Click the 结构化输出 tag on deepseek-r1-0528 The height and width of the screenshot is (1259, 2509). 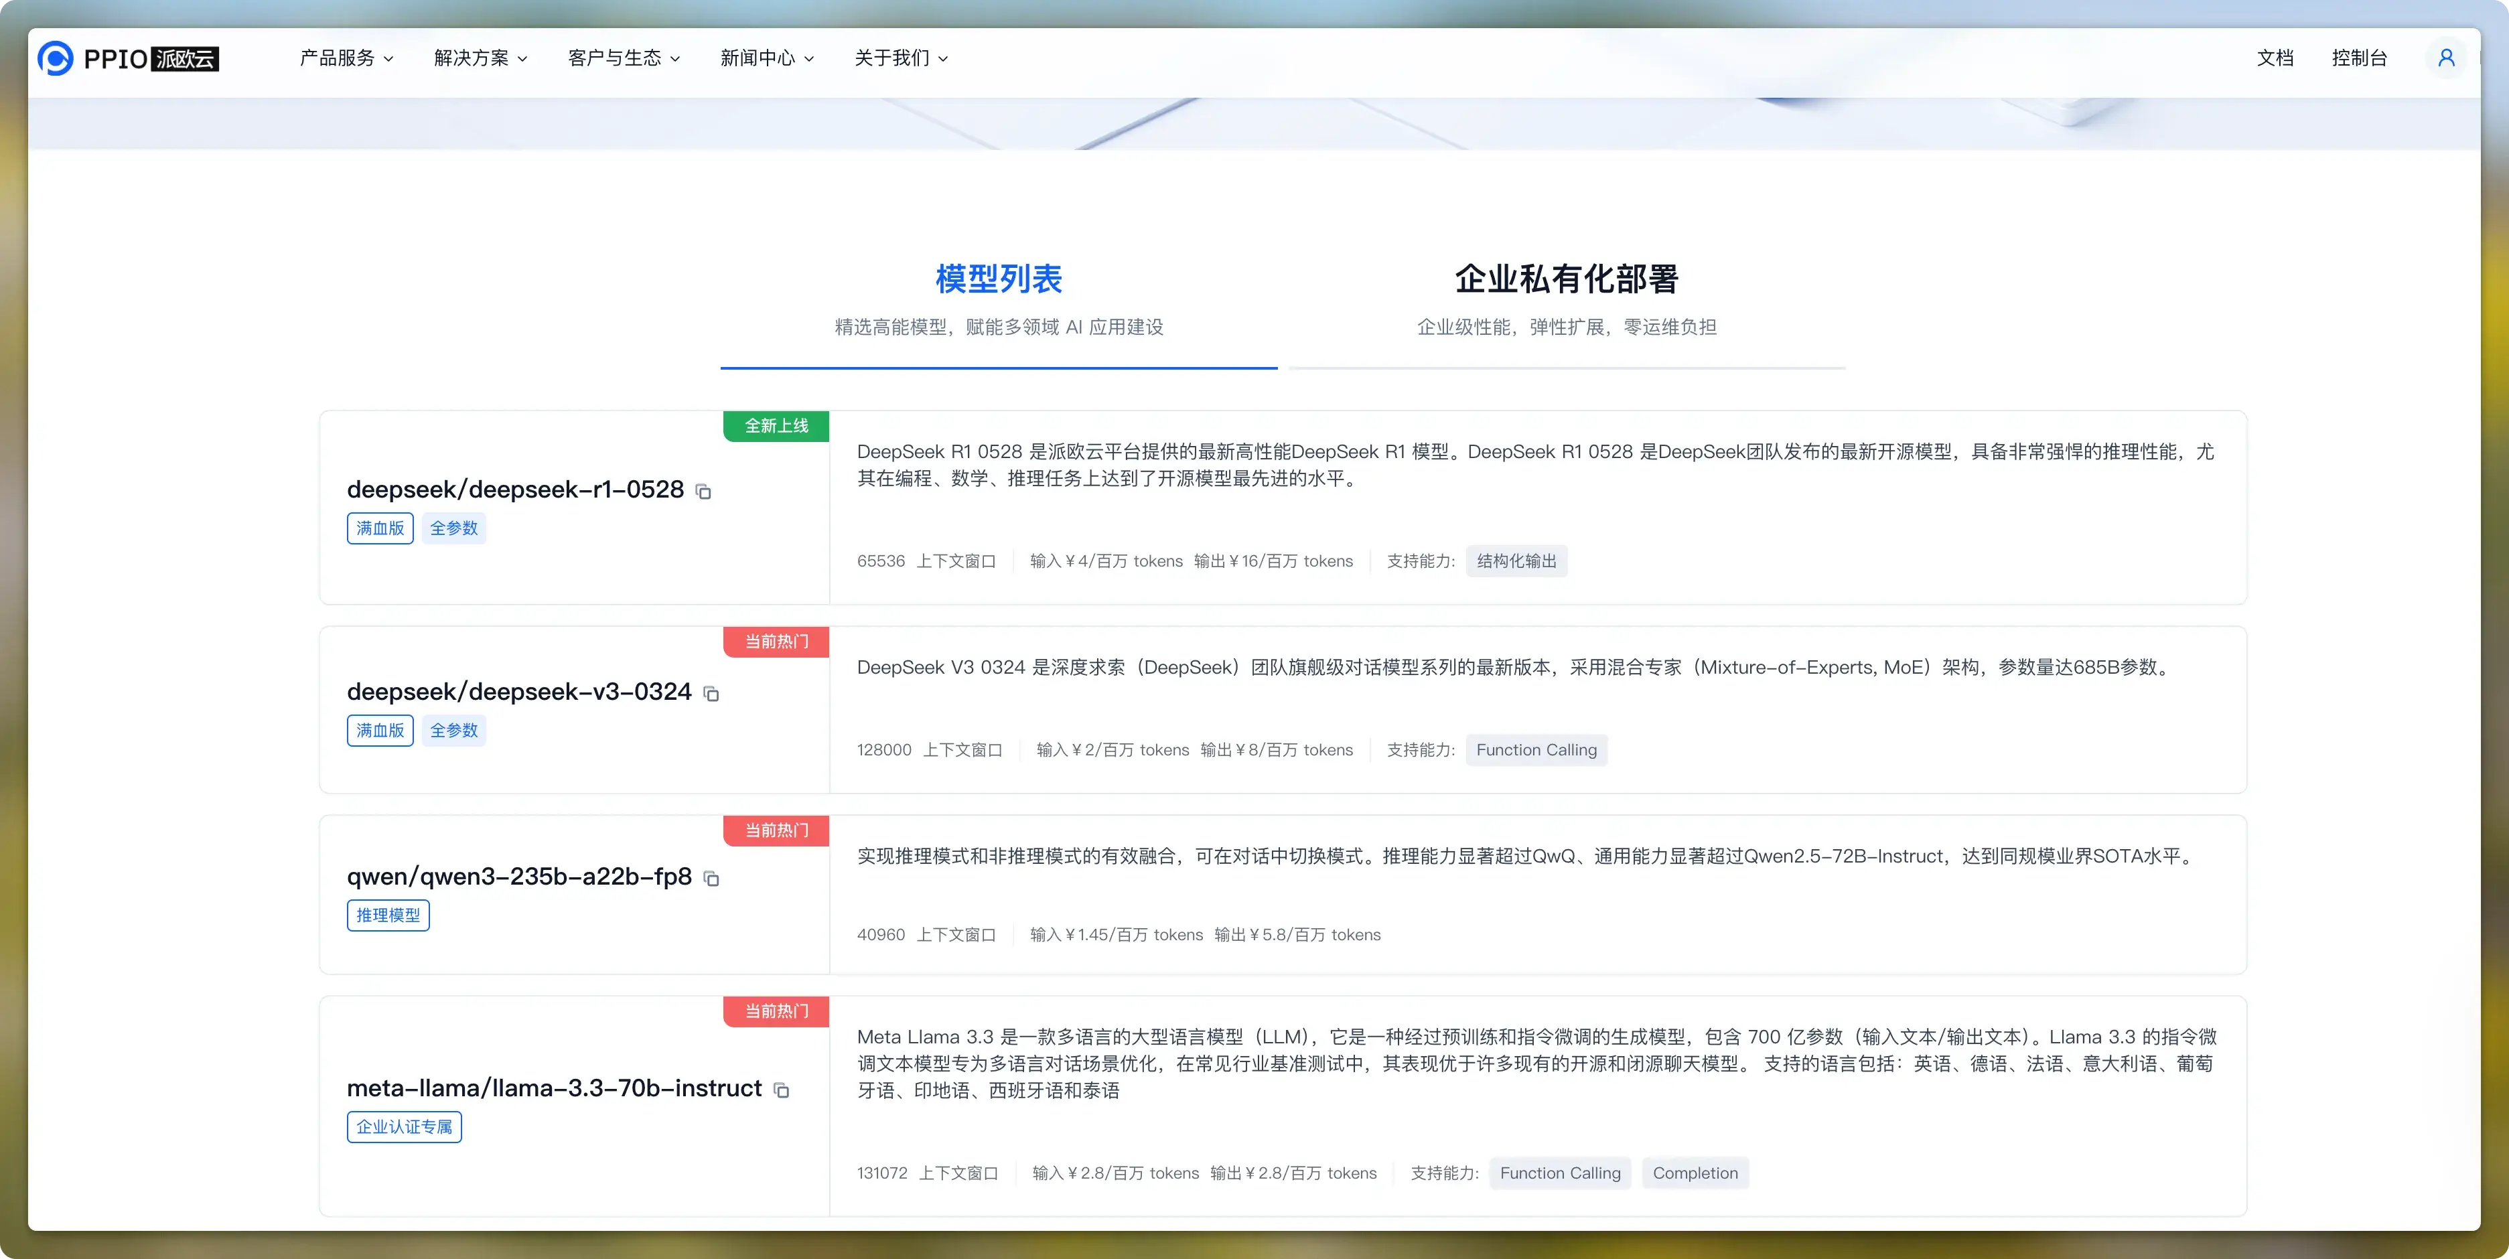1516,561
